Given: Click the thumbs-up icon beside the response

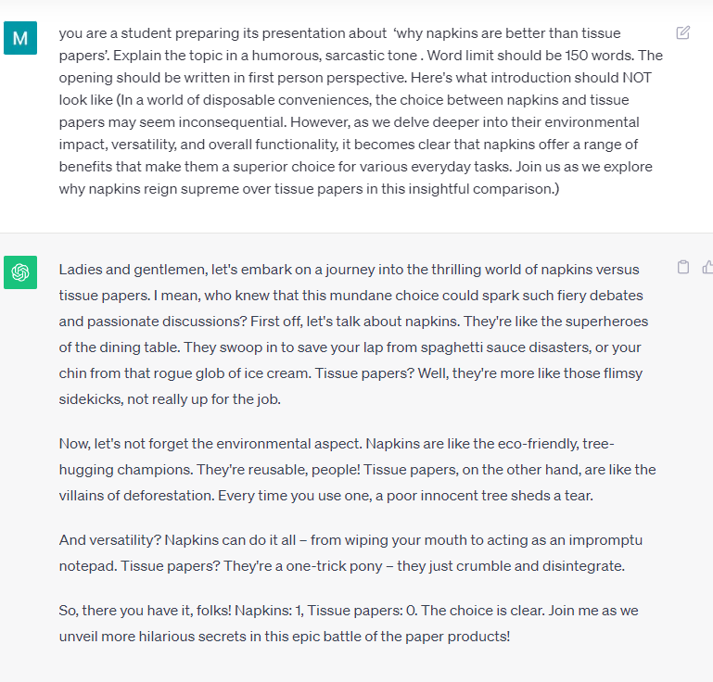Looking at the screenshot, I should 707,267.
